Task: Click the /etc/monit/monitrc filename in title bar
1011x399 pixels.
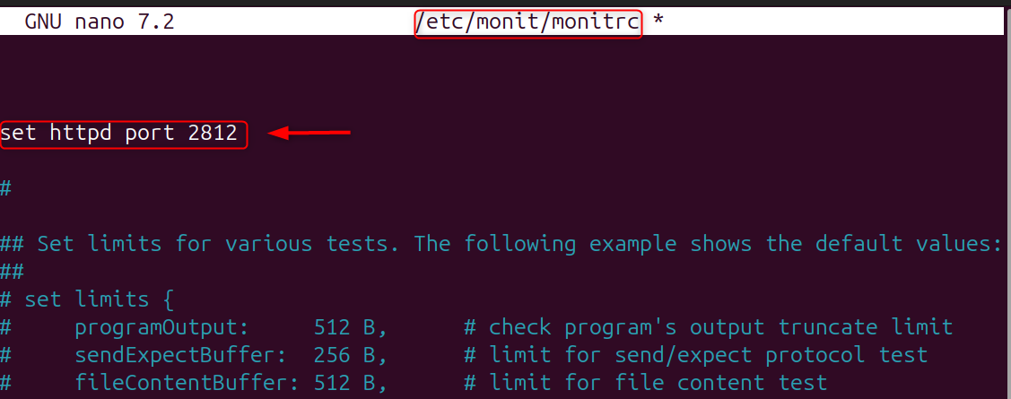Action: [528, 22]
